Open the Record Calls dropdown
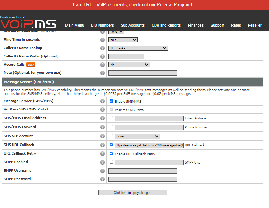This screenshot has width=269, height=208. pos(129,65)
